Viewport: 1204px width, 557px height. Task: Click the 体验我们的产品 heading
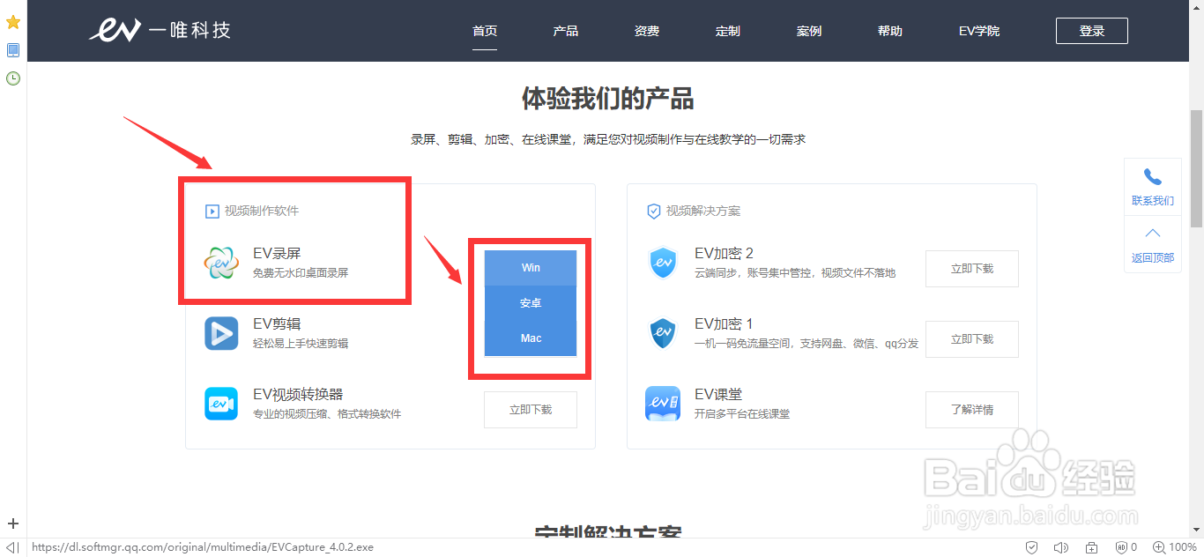[x=607, y=99]
